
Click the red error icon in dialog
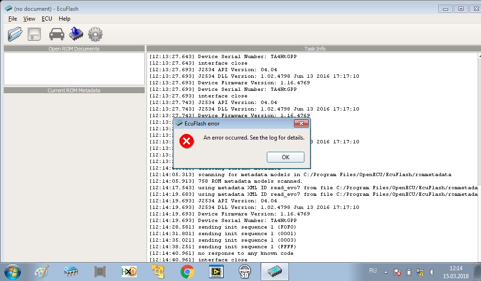186,141
